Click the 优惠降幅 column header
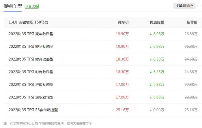 click(x=157, y=22)
